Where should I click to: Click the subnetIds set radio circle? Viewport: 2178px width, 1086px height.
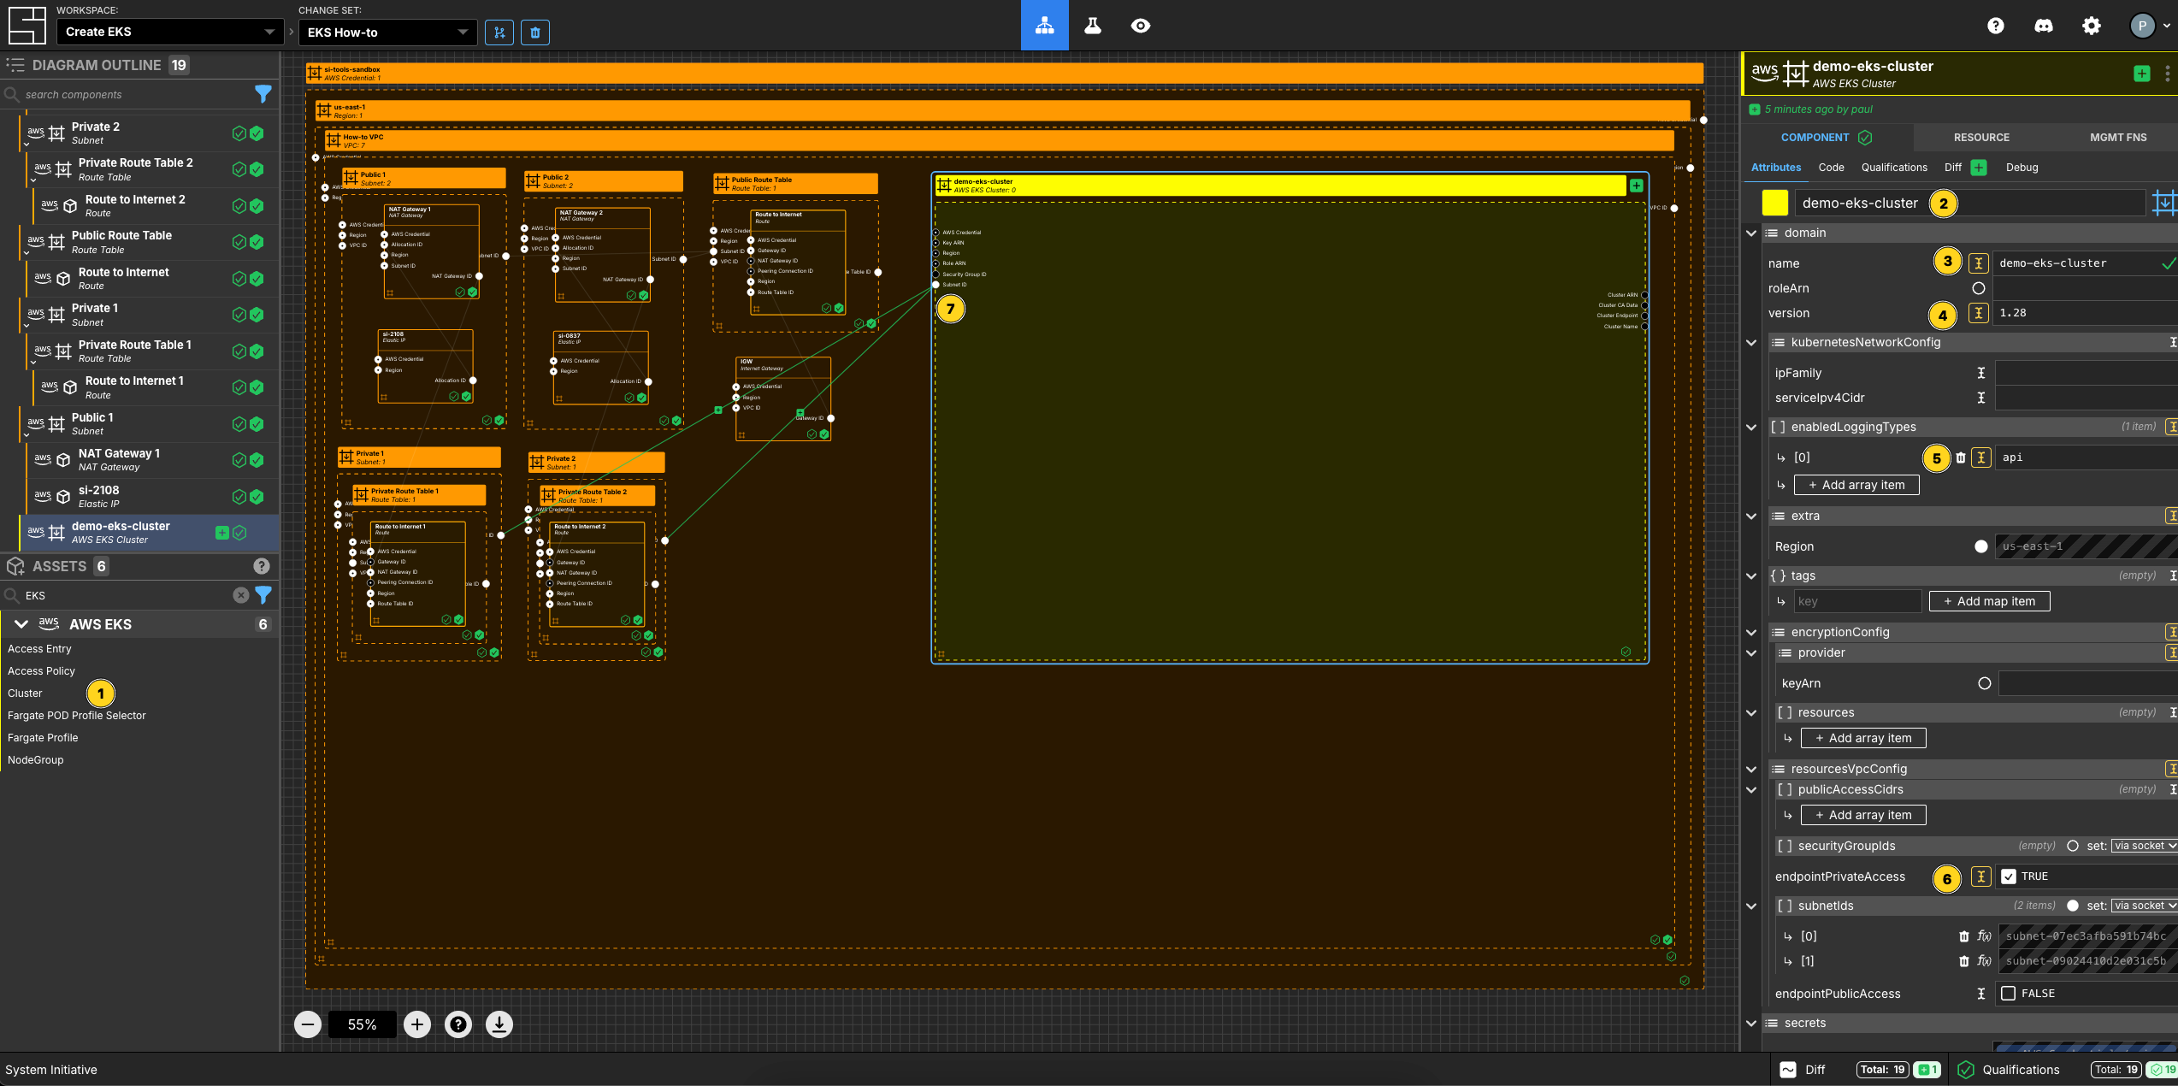(2073, 906)
